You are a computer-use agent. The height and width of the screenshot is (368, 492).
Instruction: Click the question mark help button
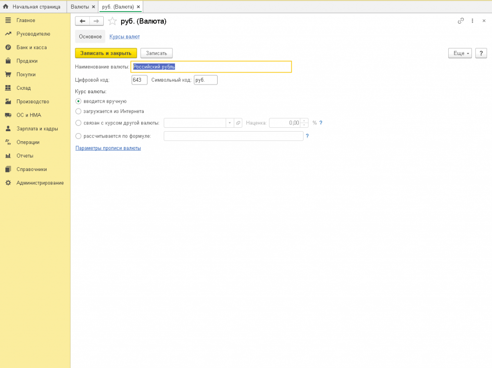[481, 53]
